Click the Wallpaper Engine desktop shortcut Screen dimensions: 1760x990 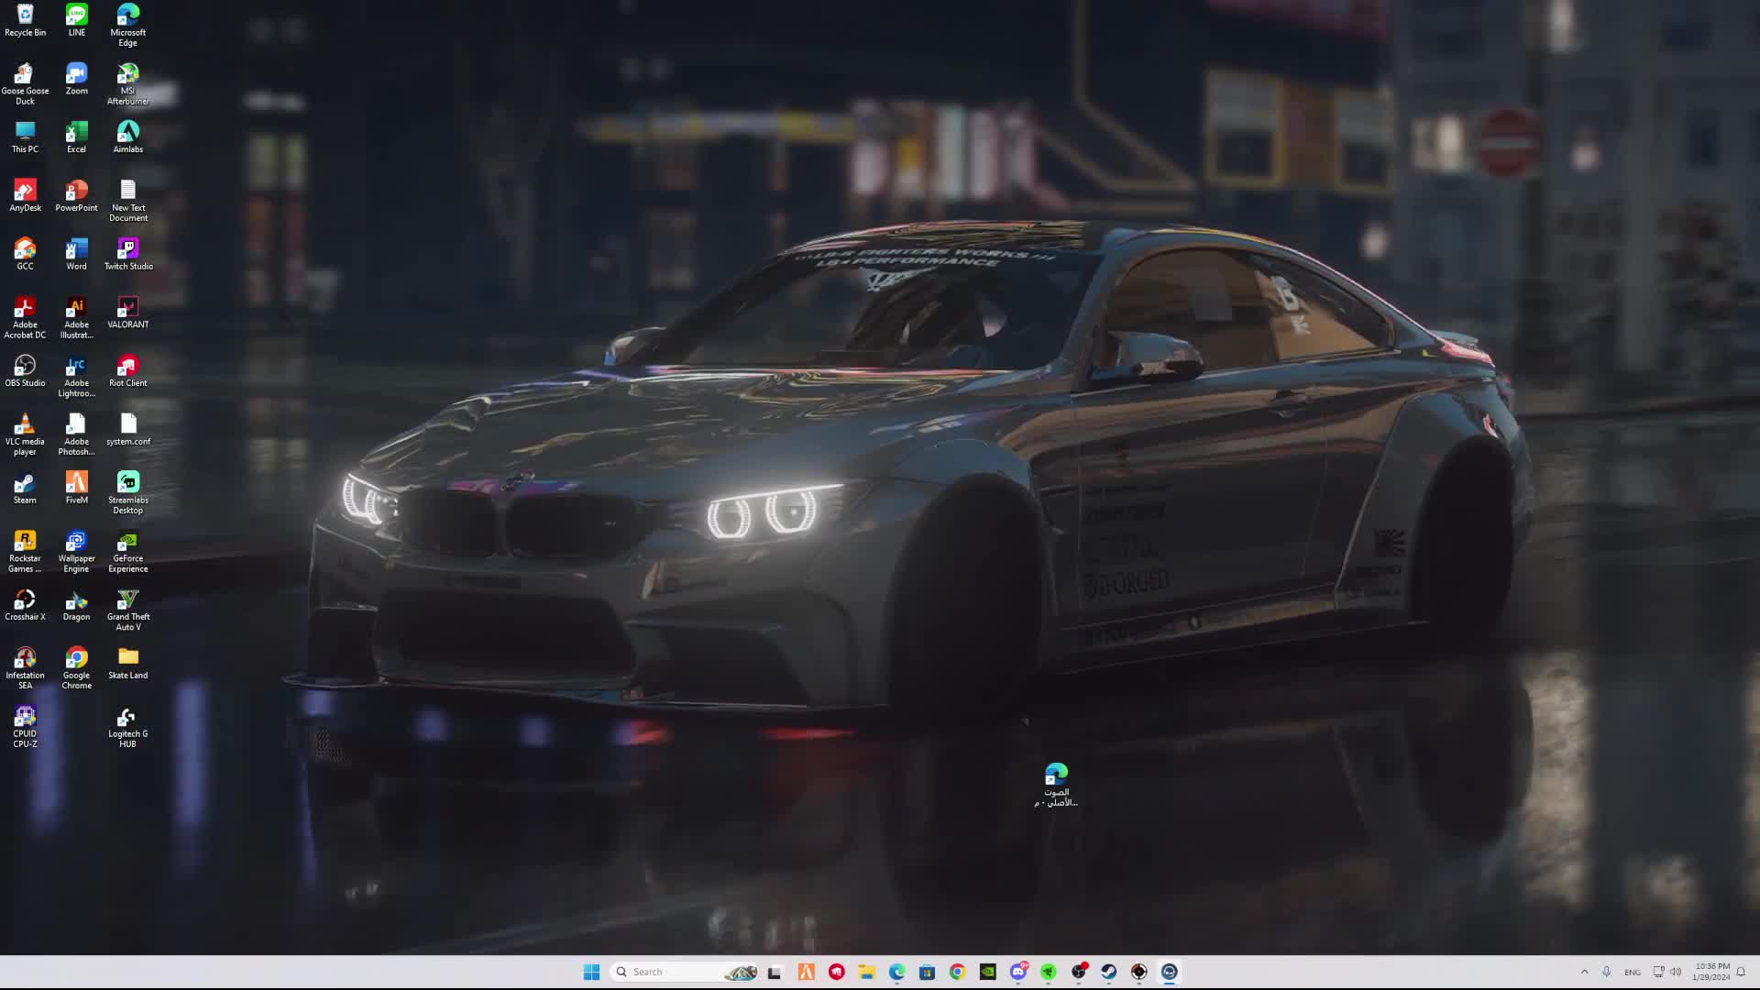coord(76,552)
